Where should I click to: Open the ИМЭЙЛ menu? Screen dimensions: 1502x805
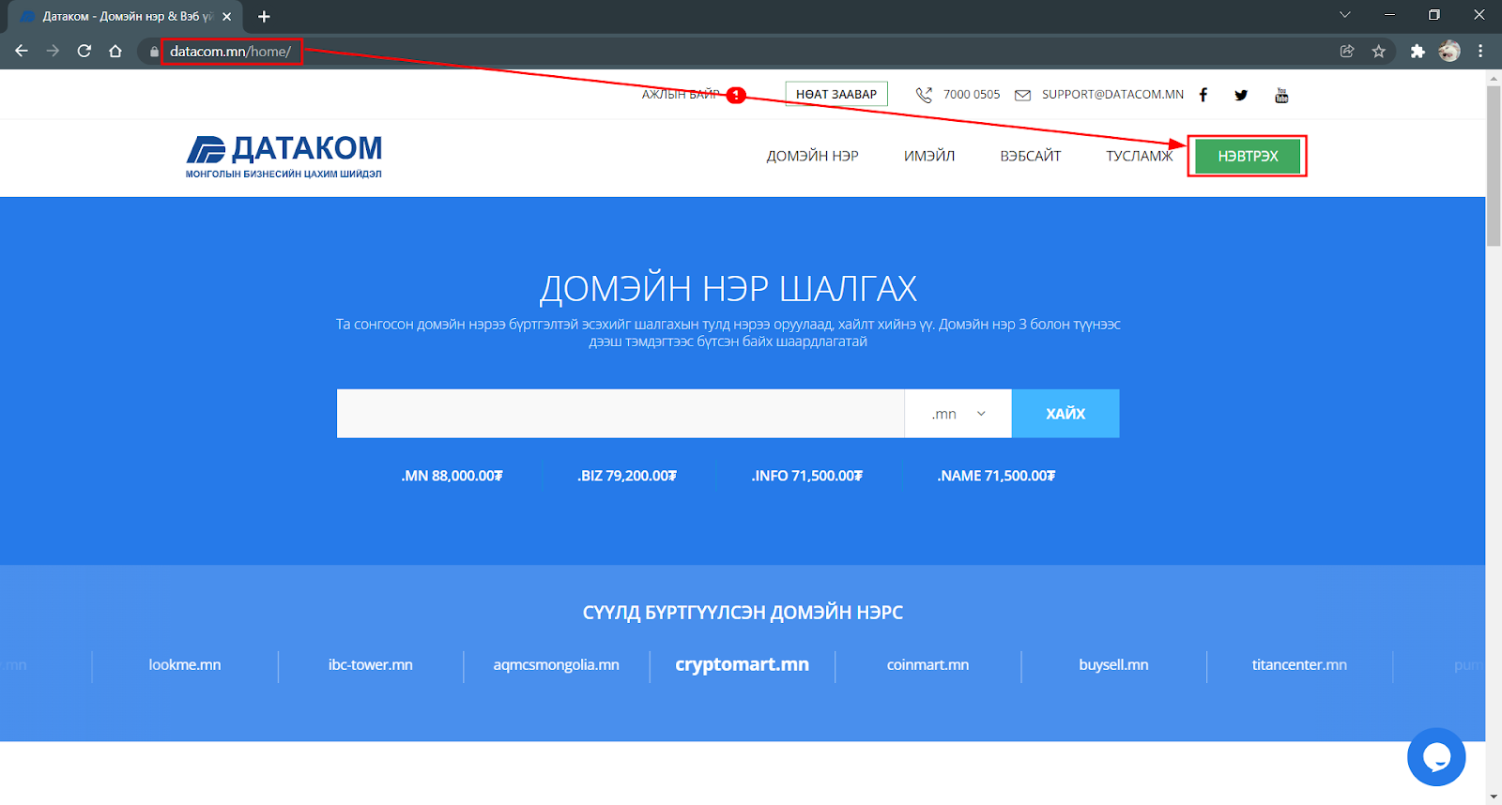(929, 156)
